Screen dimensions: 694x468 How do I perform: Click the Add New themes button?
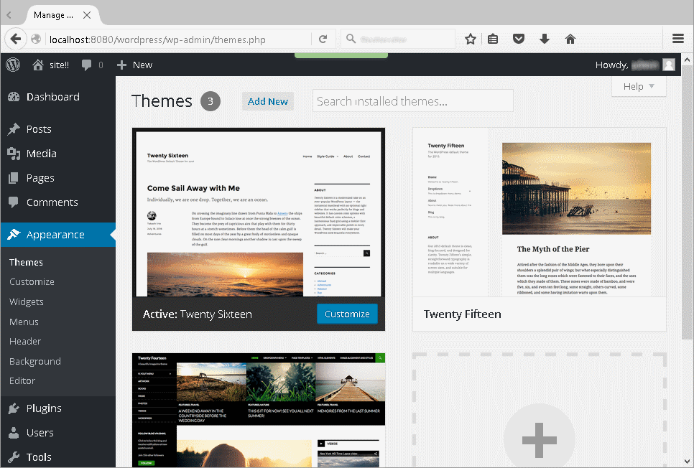267,101
